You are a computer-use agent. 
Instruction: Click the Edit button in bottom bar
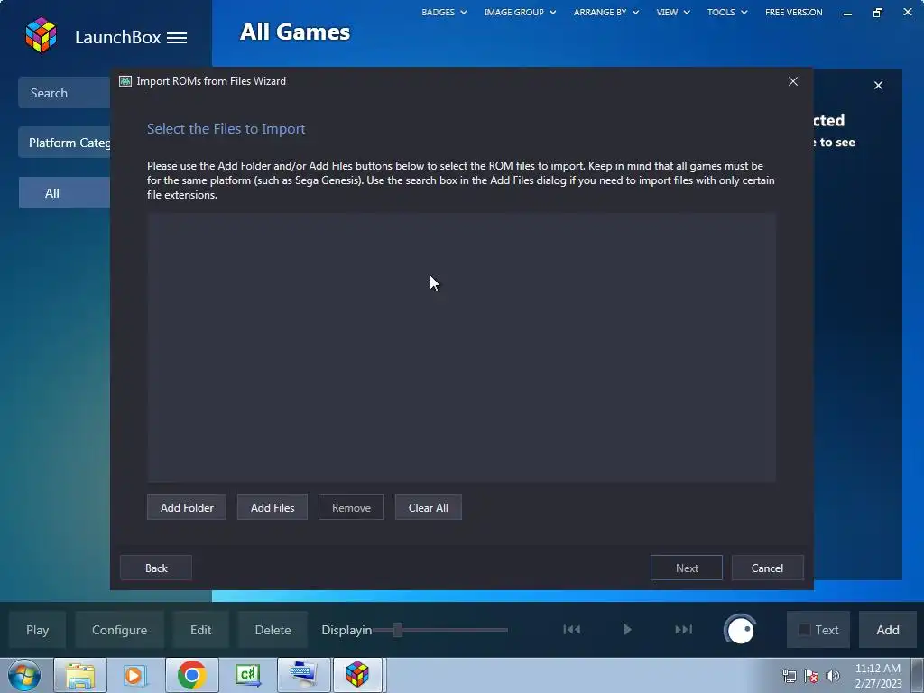(x=200, y=630)
